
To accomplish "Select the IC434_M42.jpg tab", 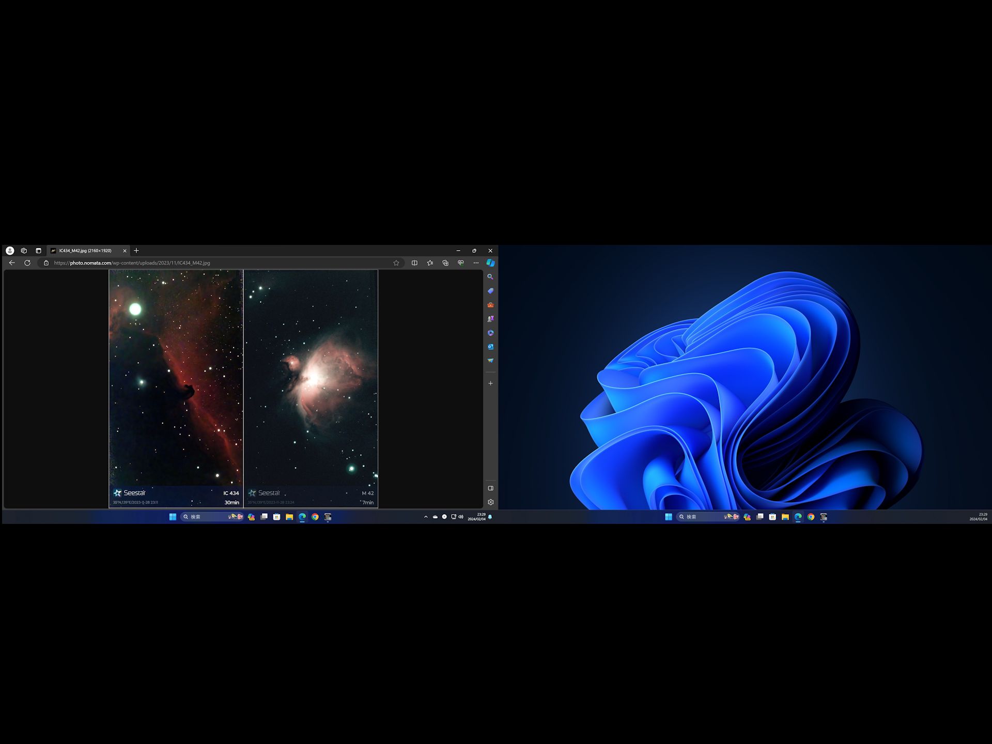I will click(x=85, y=251).
